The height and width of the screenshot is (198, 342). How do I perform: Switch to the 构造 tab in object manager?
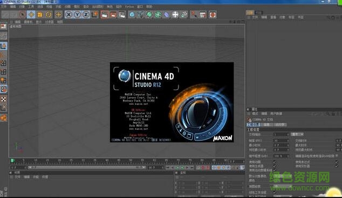click(x=259, y=12)
